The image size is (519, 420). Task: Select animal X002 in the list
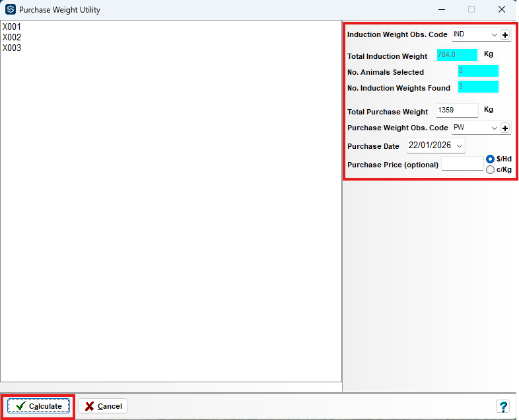[12, 38]
